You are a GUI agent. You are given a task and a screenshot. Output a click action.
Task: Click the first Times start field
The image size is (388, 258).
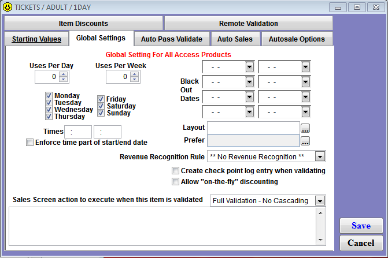click(78, 132)
